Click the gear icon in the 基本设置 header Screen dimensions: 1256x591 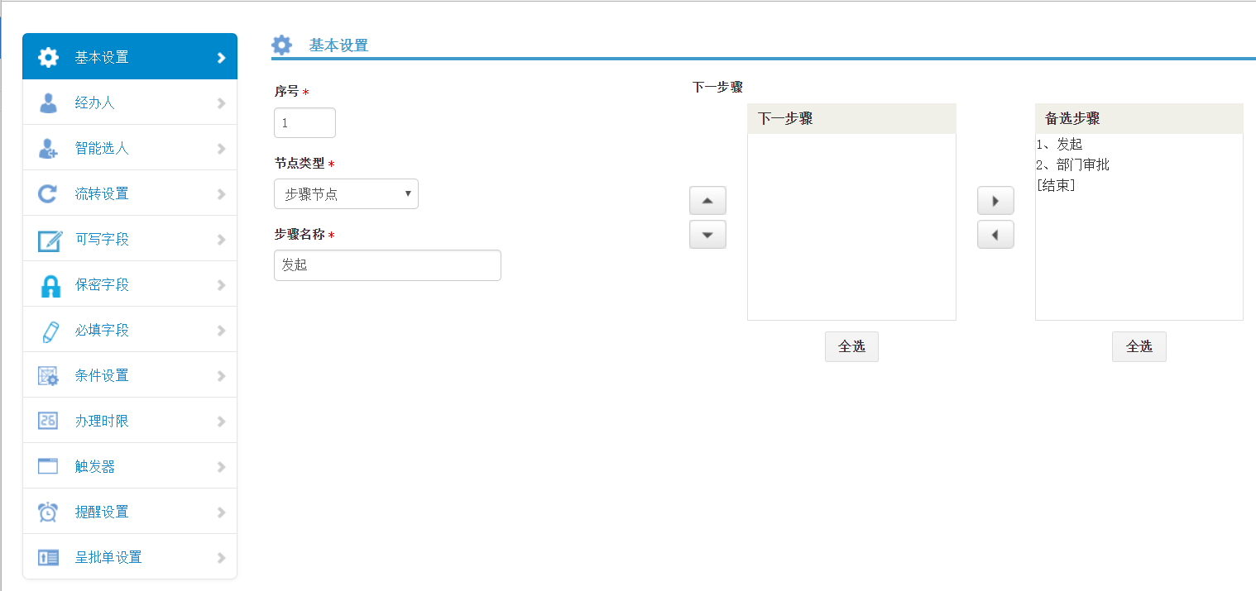(x=282, y=45)
